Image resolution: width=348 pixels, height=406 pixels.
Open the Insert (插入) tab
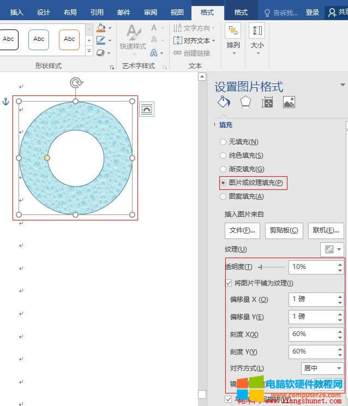[x=16, y=13]
